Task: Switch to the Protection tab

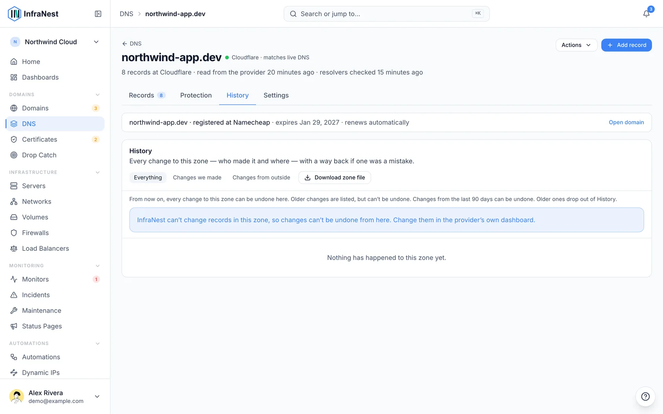Action: pyautogui.click(x=196, y=95)
